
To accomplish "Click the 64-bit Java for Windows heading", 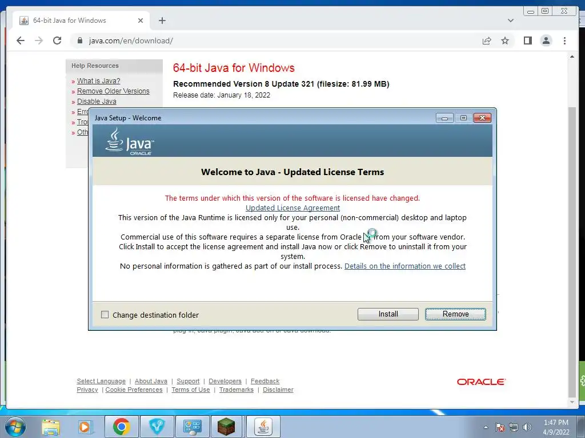I will pyautogui.click(x=234, y=68).
